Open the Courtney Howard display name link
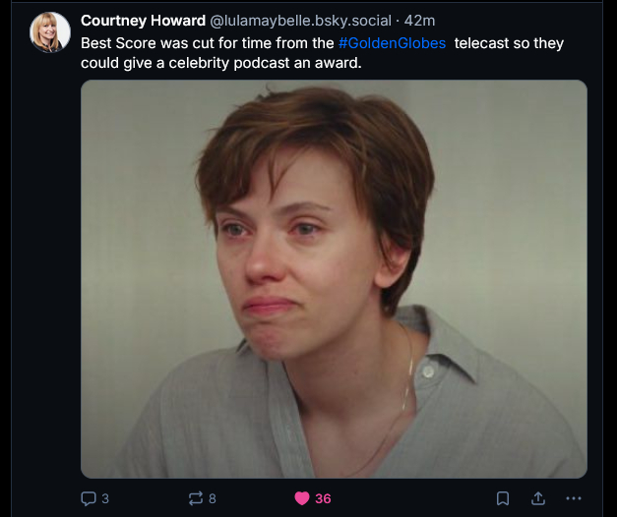 click(x=143, y=21)
